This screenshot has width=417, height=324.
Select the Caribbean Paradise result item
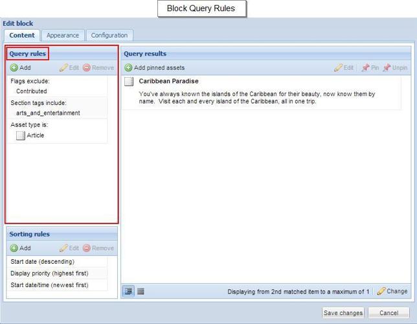pos(168,82)
